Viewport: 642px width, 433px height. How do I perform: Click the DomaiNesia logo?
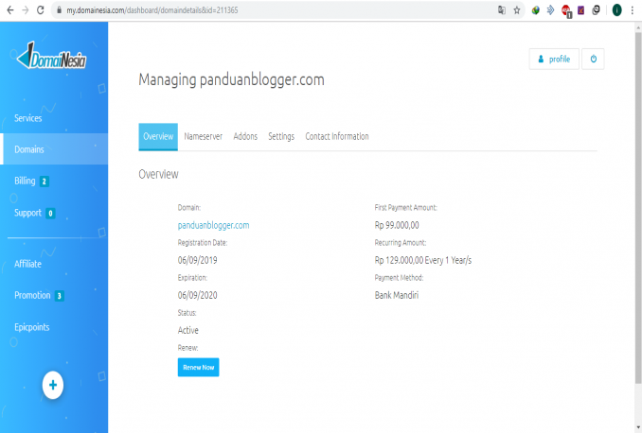pos(53,59)
